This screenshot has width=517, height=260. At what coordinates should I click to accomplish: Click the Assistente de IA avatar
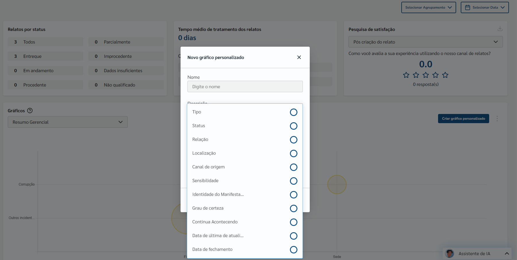click(450, 253)
